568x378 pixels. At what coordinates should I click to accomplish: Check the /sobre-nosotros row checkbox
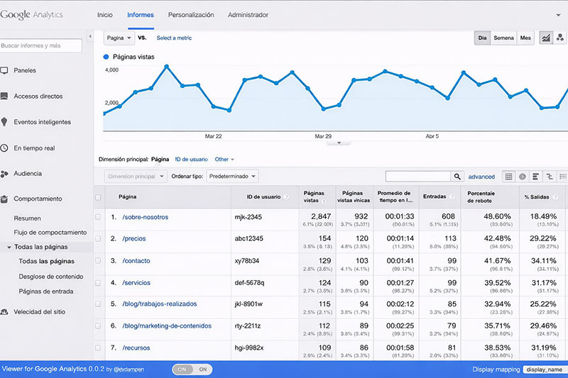pyautogui.click(x=98, y=217)
